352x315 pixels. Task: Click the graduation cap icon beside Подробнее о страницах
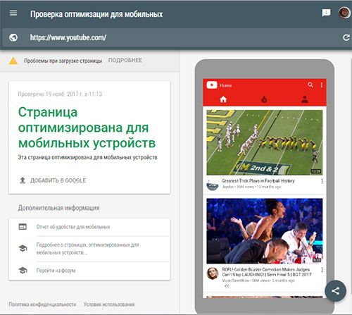[23, 248]
